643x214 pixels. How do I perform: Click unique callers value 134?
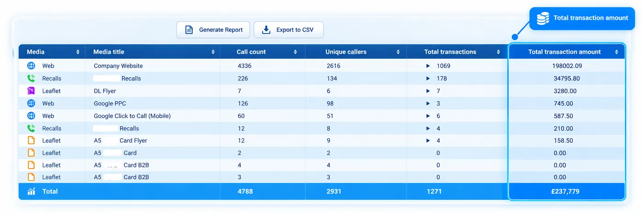click(332, 79)
